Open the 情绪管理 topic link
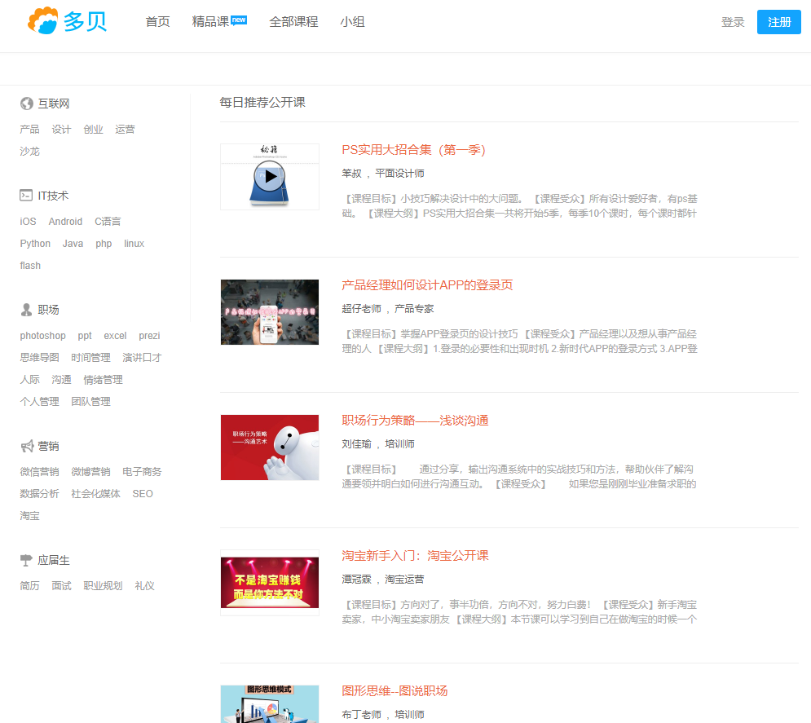Image resolution: width=811 pixels, height=723 pixels. pyautogui.click(x=104, y=380)
